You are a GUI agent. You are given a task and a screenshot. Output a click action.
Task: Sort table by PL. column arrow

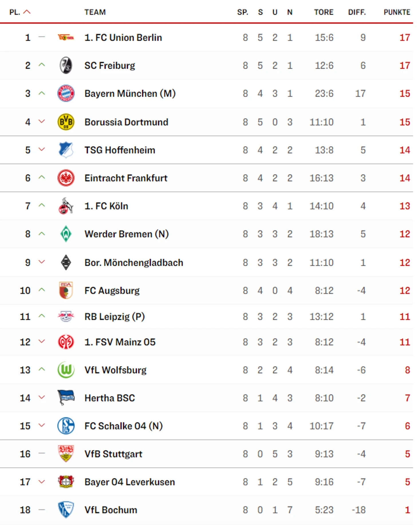click(x=27, y=12)
